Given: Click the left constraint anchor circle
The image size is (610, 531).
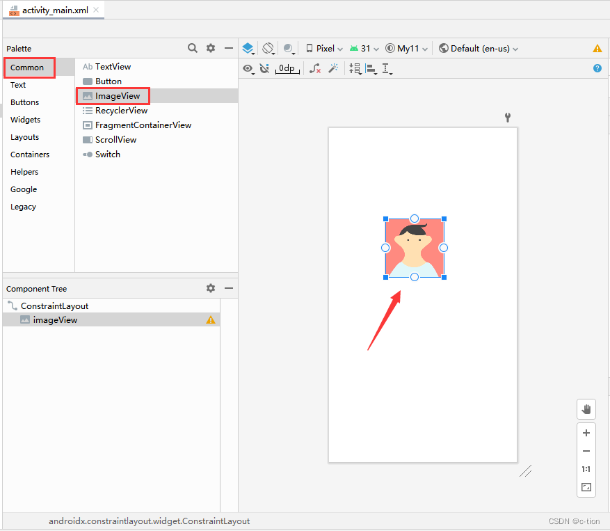Looking at the screenshot, I should coord(385,248).
